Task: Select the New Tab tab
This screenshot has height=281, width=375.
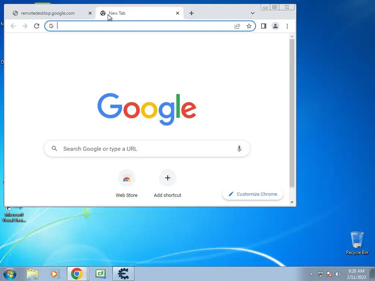Action: (140, 13)
